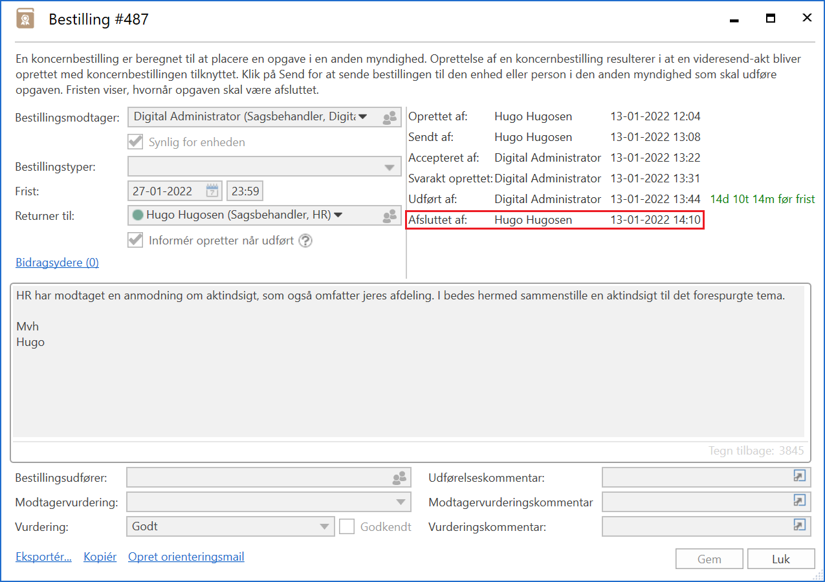Open the Bidragsydere (0) link
This screenshot has height=582, width=825.
[57, 263]
